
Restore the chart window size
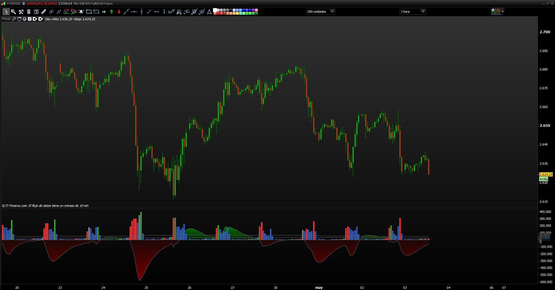[548, 3]
